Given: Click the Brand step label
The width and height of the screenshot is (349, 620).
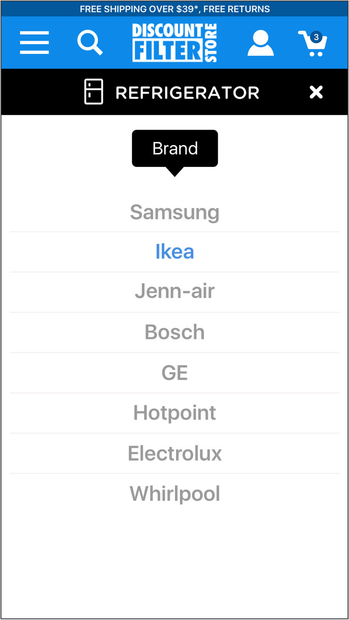Looking at the screenshot, I should point(175,148).
